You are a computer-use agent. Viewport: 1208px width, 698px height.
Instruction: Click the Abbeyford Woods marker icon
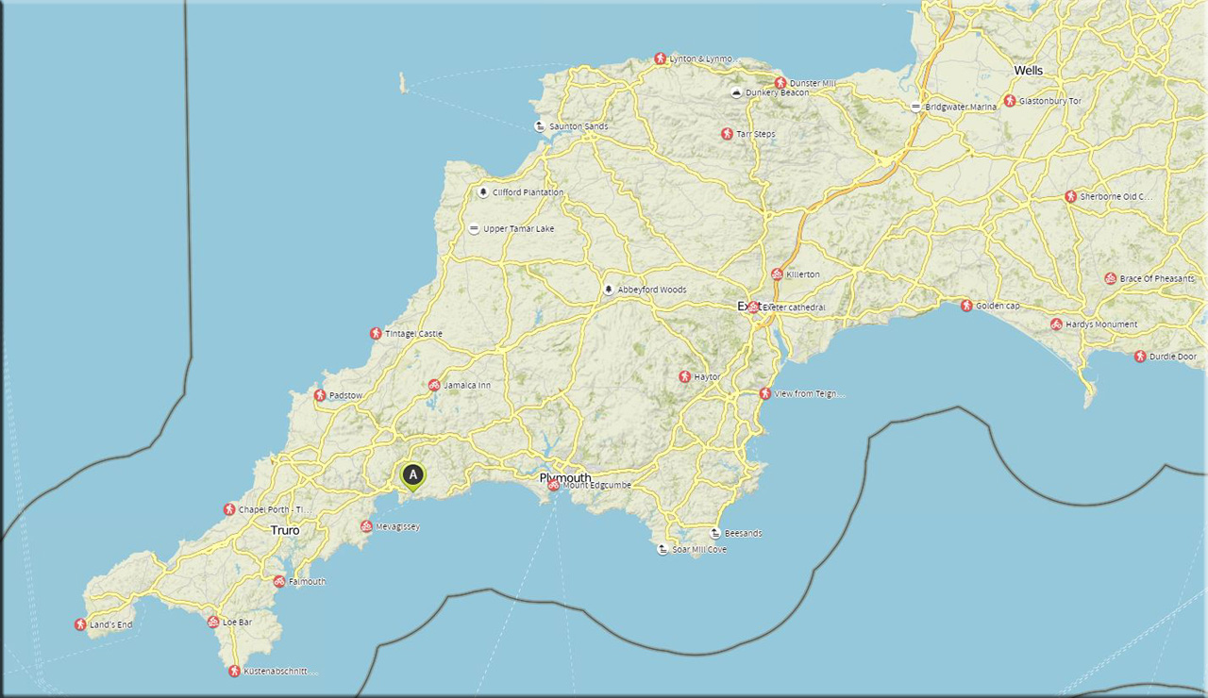click(x=609, y=290)
